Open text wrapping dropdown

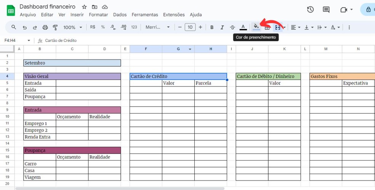(x=322, y=27)
